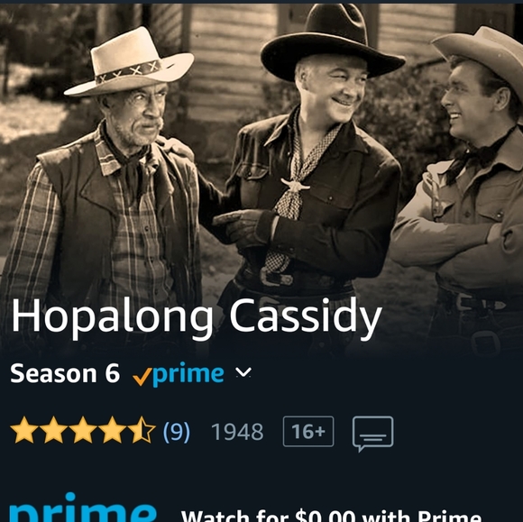Open the subtitles speech bubble icon
523x522 pixels.
[x=373, y=434]
